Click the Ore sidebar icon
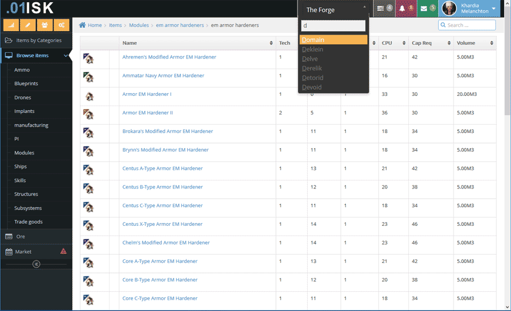The image size is (511, 311). (9, 237)
